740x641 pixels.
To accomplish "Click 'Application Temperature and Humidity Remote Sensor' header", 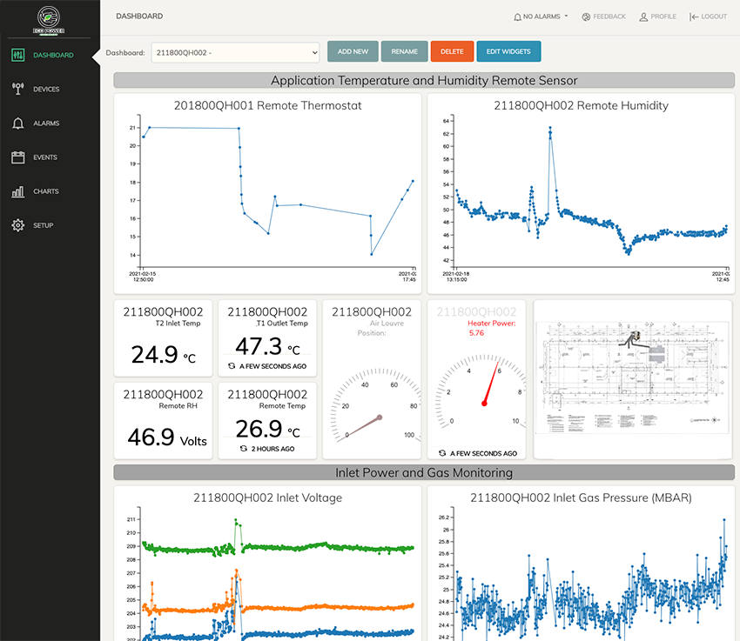I will point(424,81).
